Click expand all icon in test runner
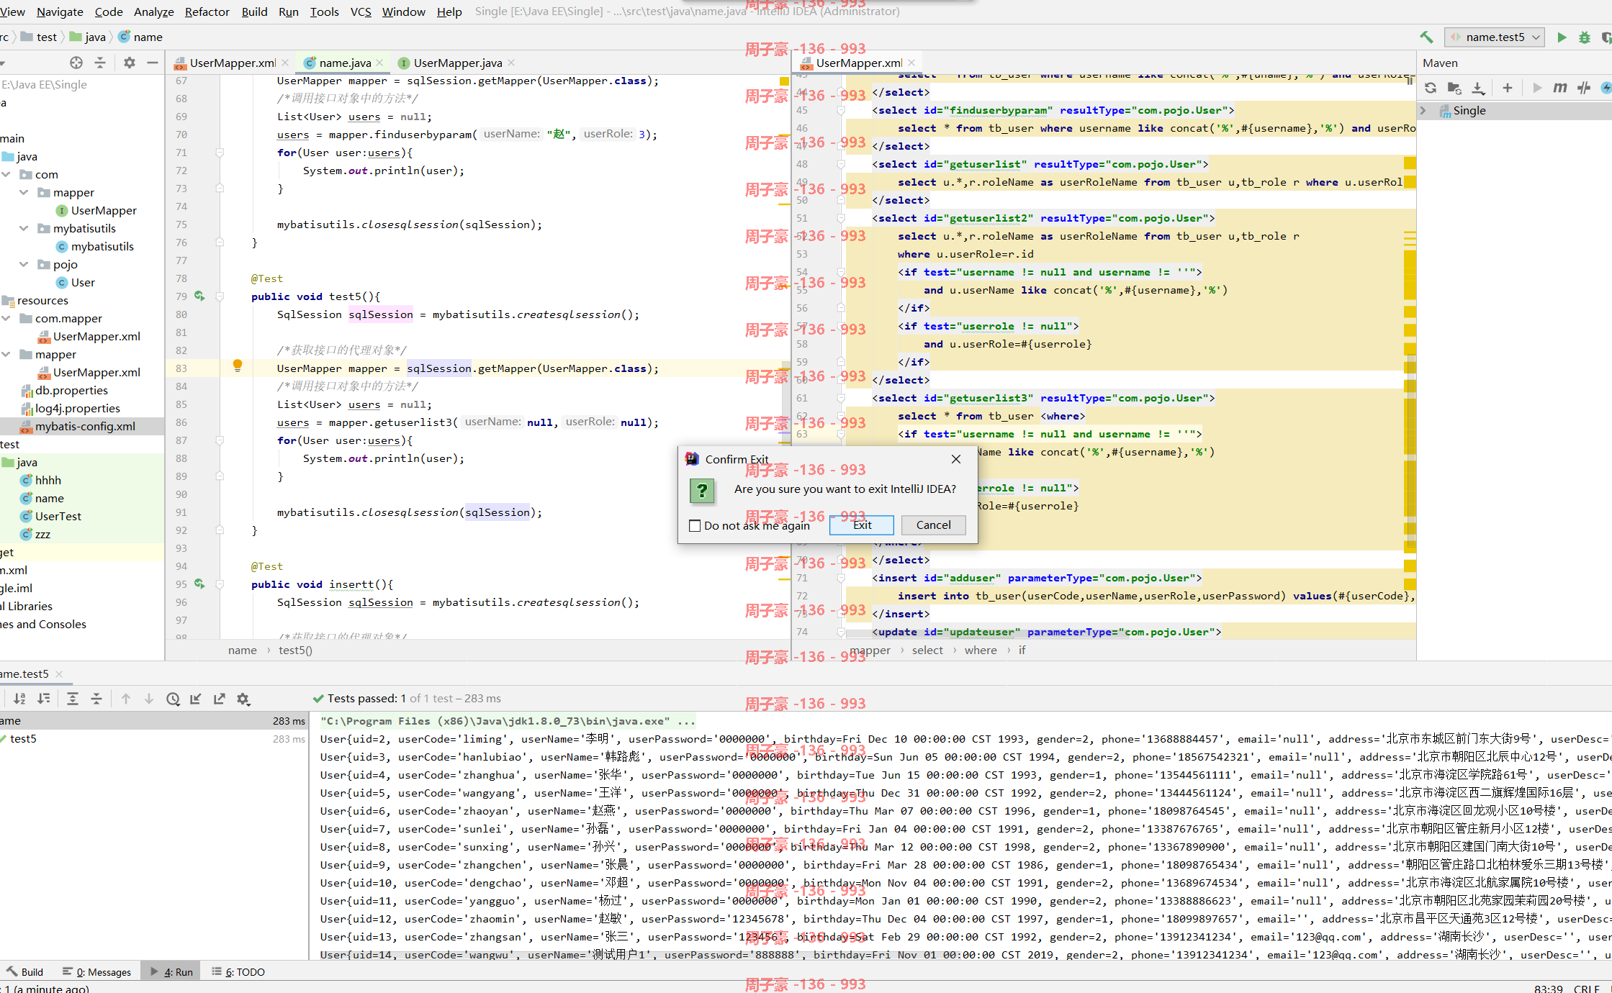Viewport: 1612px width, 993px height. click(73, 699)
